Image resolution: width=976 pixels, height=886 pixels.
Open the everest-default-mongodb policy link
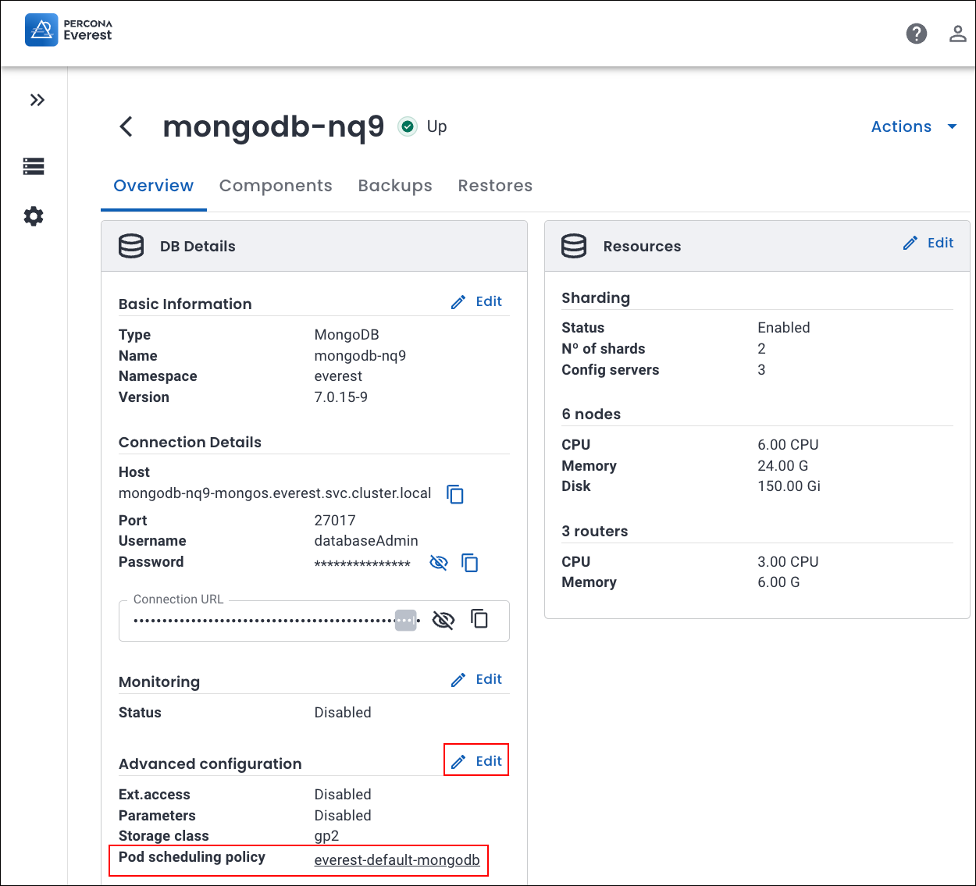point(397,860)
